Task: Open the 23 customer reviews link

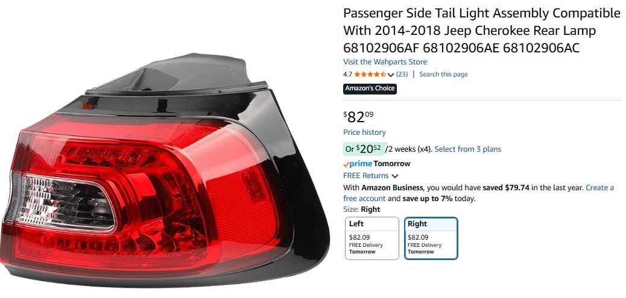Action: point(402,75)
